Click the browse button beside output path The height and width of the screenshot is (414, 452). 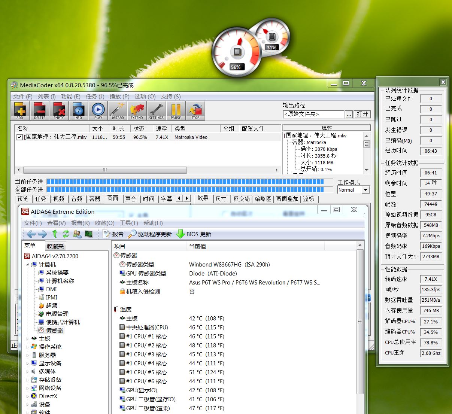tap(349, 114)
